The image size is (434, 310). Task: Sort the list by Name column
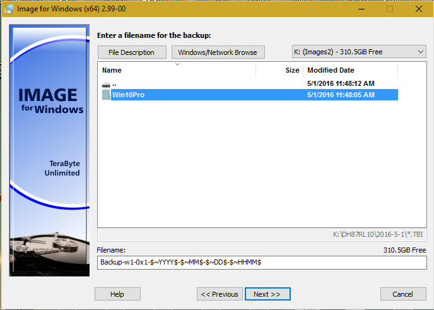[x=177, y=70]
